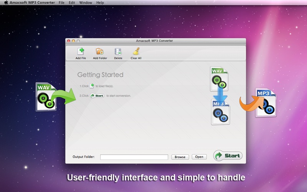This screenshot has height=192, width=307.
Task: Click the WAV file icon inside the window
Action: [219, 79]
